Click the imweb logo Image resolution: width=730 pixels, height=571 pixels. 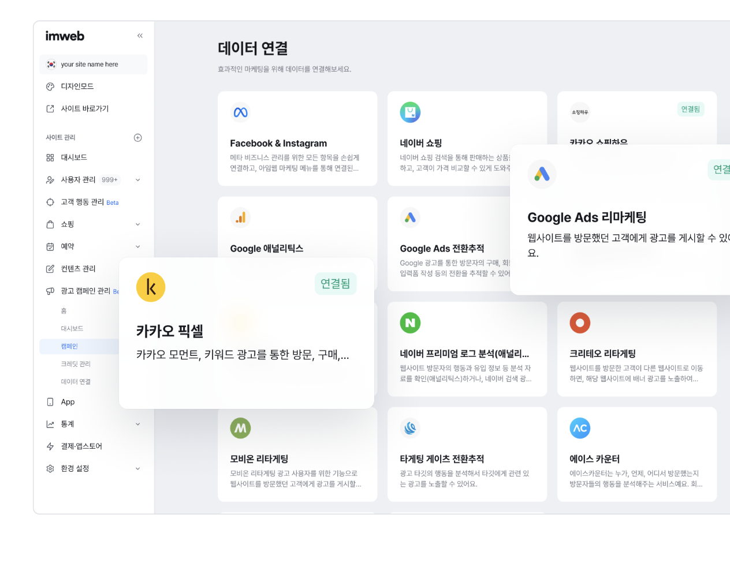(x=65, y=36)
